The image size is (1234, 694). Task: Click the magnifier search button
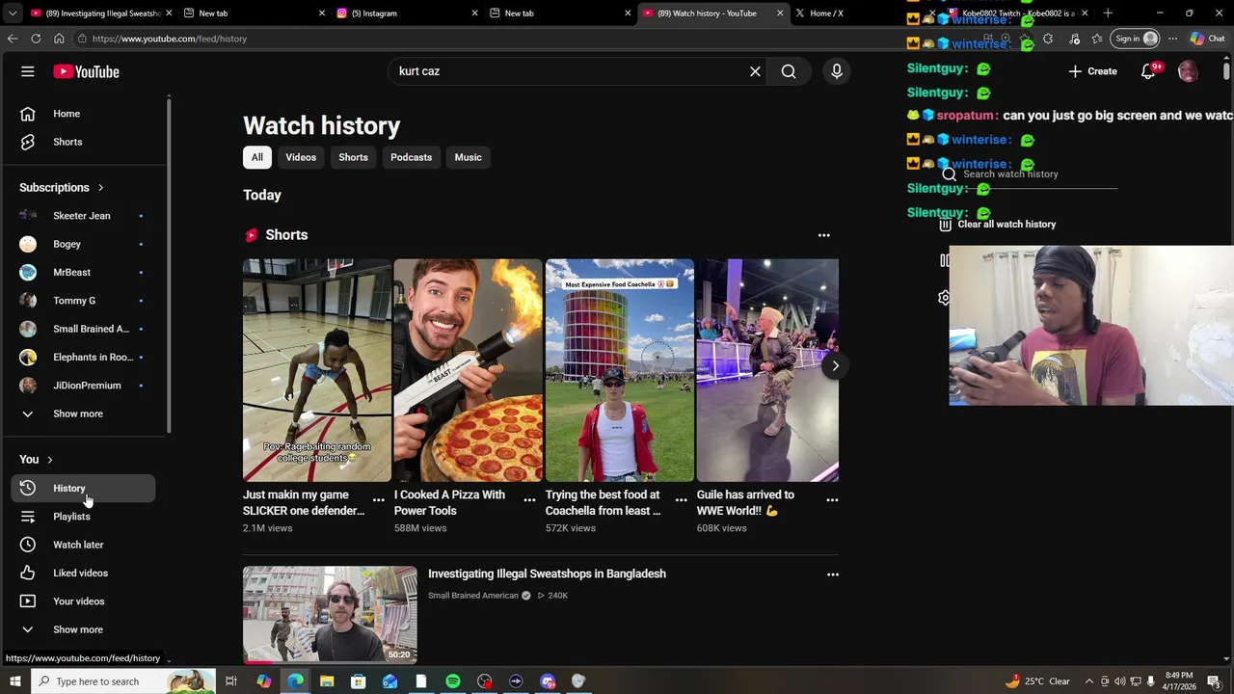(x=789, y=71)
